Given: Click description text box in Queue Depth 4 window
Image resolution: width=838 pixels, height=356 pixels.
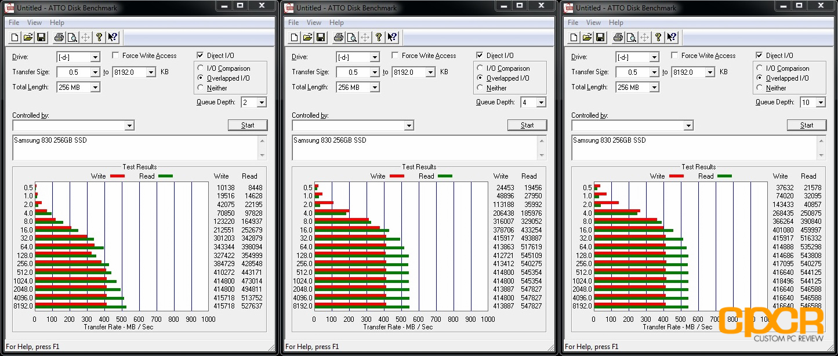Looking at the screenshot, I should [x=415, y=148].
